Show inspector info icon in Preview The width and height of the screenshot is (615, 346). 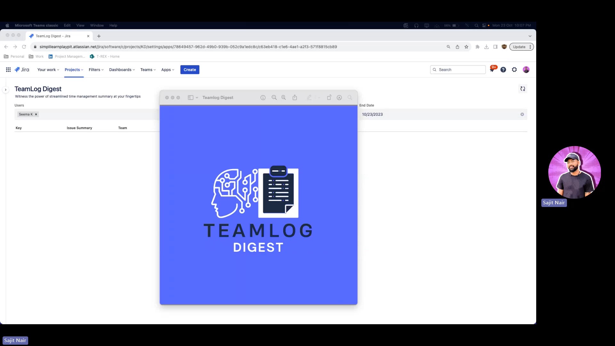263,97
